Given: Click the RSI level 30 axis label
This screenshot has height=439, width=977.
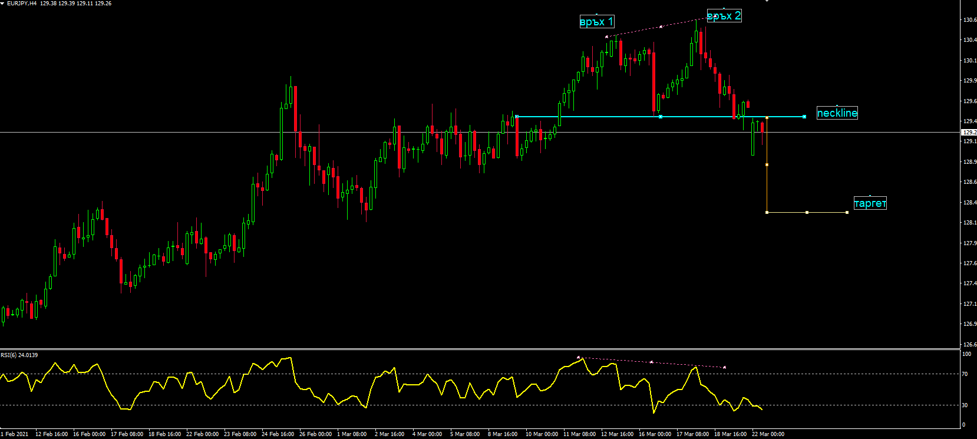Looking at the screenshot, I should pos(965,405).
